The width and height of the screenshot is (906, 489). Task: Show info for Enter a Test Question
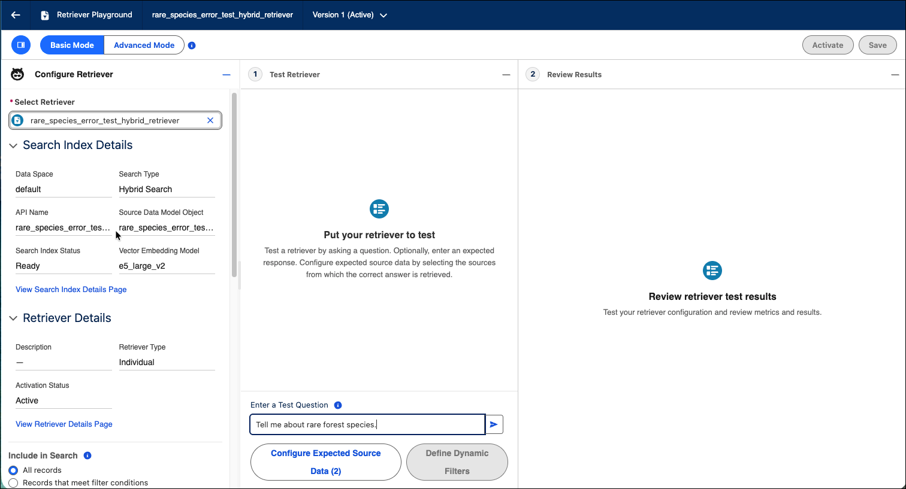338,405
